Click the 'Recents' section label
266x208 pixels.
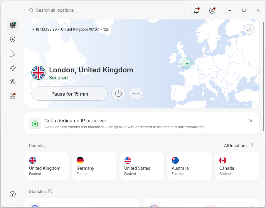pos(37,146)
